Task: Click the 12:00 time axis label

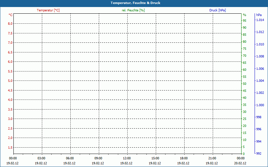Action: click(x=127, y=158)
